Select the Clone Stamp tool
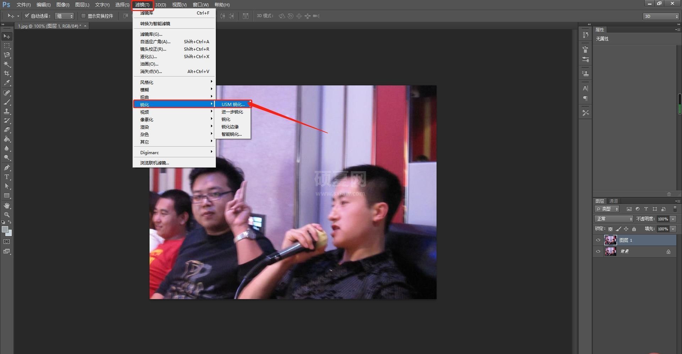The height and width of the screenshot is (354, 682). (x=7, y=111)
